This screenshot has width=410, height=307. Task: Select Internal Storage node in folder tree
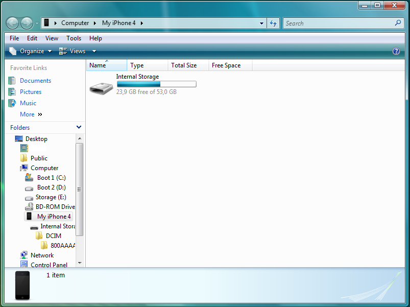(58, 226)
